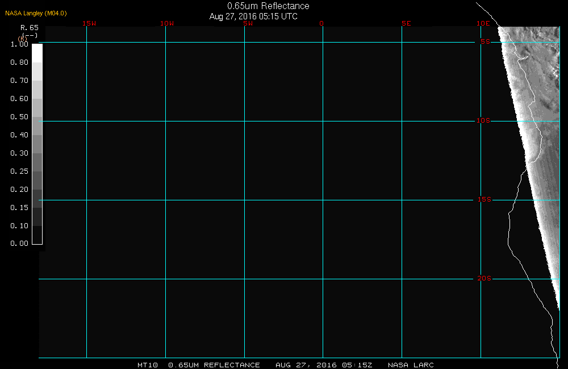Click the 0.50 colorbar value label
Viewport: 568px width, 369px height.
19,116
